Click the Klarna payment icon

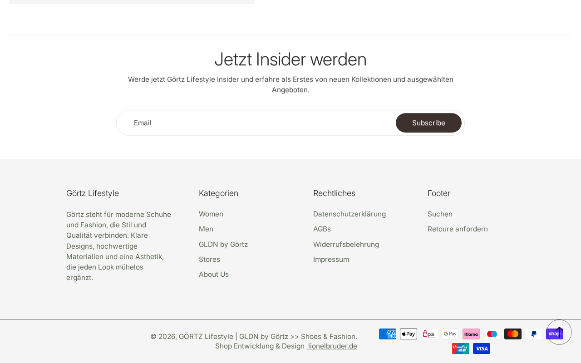pyautogui.click(x=471, y=334)
